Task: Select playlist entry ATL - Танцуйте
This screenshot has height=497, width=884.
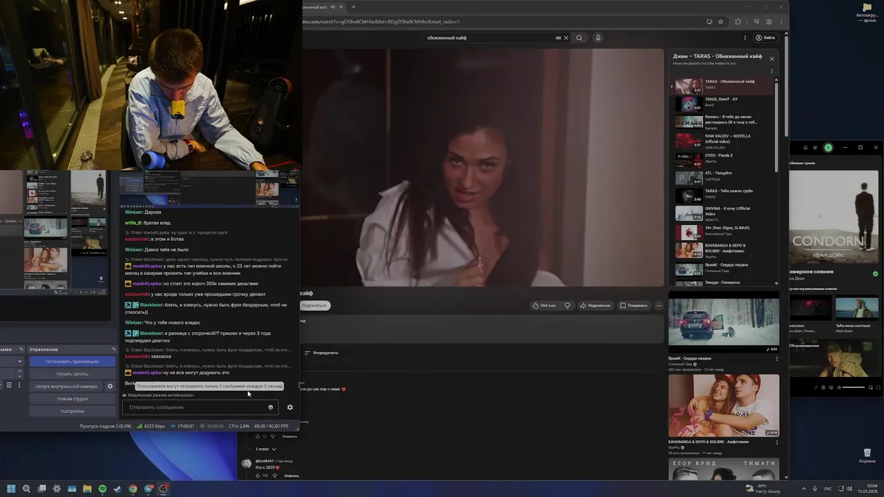Action: click(723, 177)
